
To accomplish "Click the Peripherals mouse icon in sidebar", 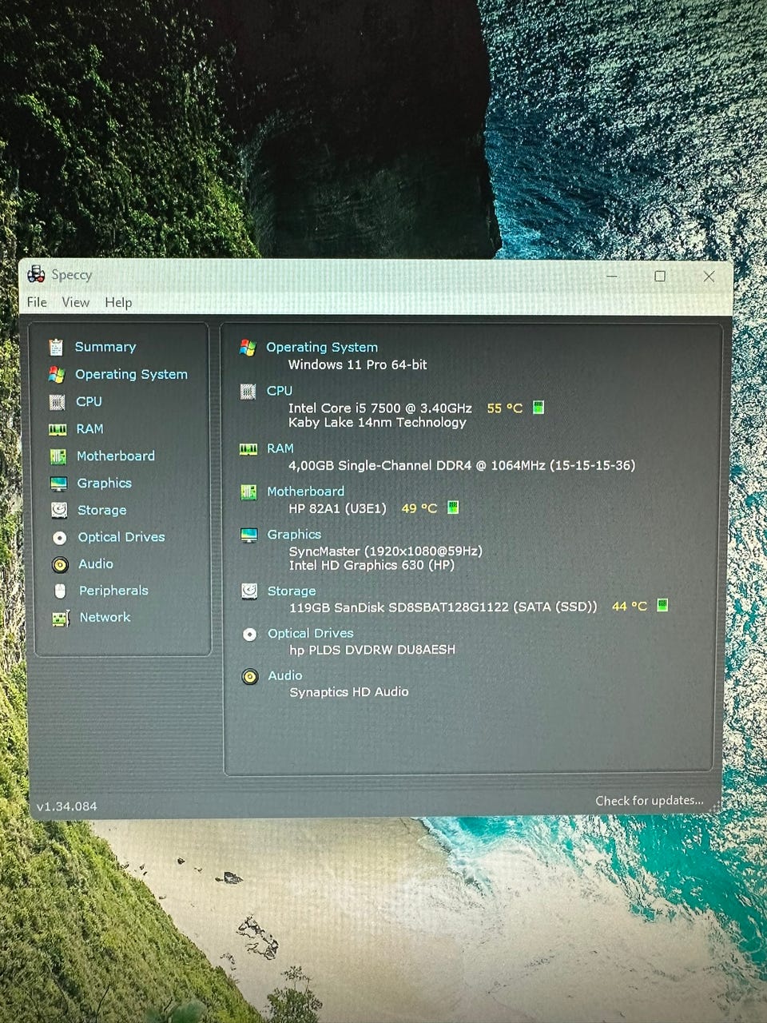I will 60,591.
